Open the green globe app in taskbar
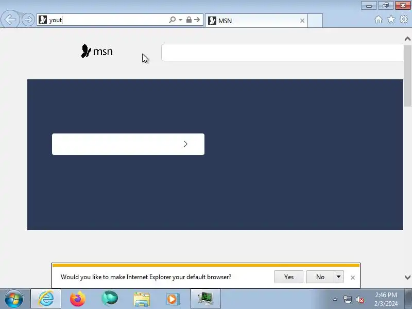412x309 pixels. pos(110,299)
